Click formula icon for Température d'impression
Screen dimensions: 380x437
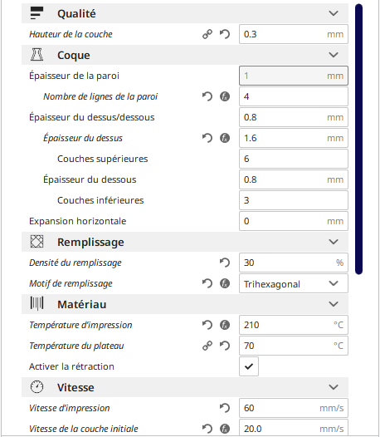tap(225, 325)
